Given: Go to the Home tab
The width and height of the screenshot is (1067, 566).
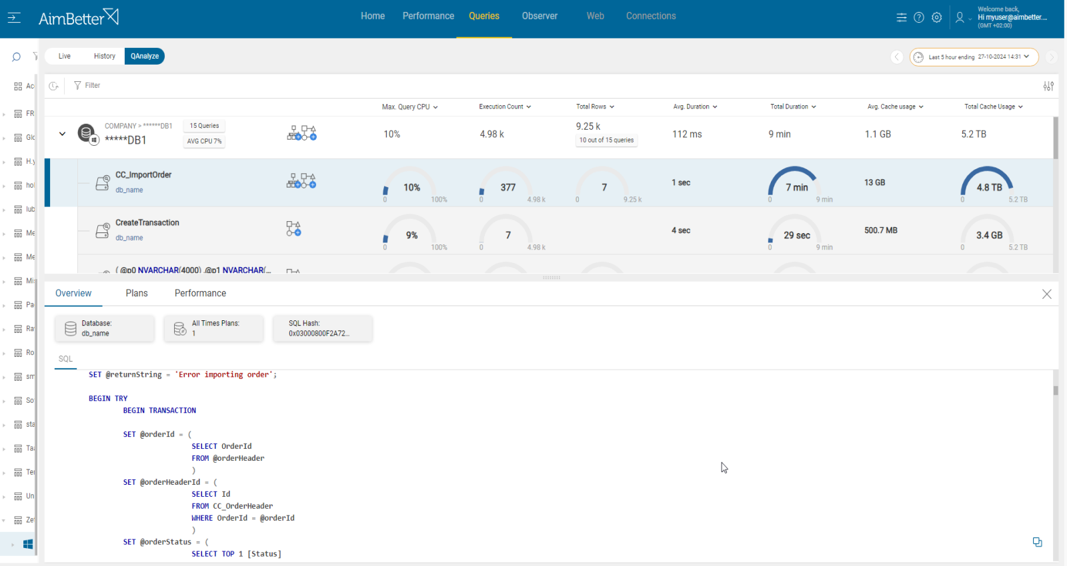Looking at the screenshot, I should click(373, 16).
